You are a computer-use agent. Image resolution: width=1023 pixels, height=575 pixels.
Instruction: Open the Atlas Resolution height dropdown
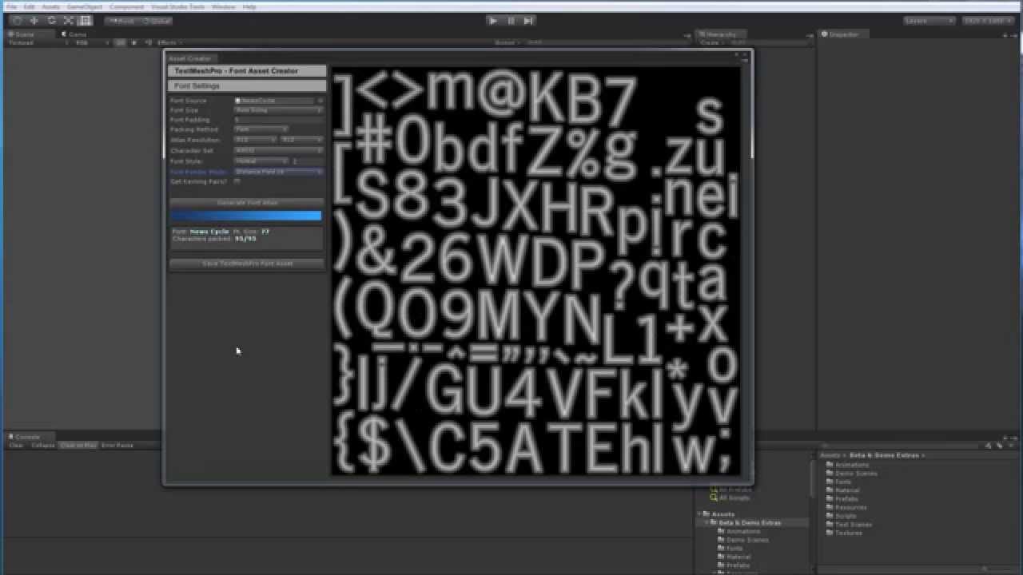pyautogui.click(x=301, y=140)
